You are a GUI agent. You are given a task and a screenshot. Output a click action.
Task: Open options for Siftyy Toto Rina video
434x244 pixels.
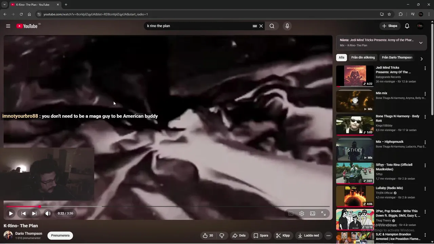tap(425, 165)
